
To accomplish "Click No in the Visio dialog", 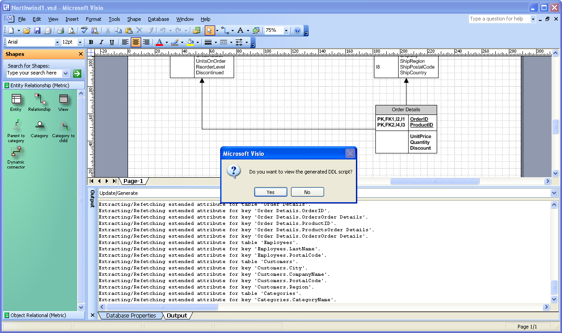I will point(307,192).
